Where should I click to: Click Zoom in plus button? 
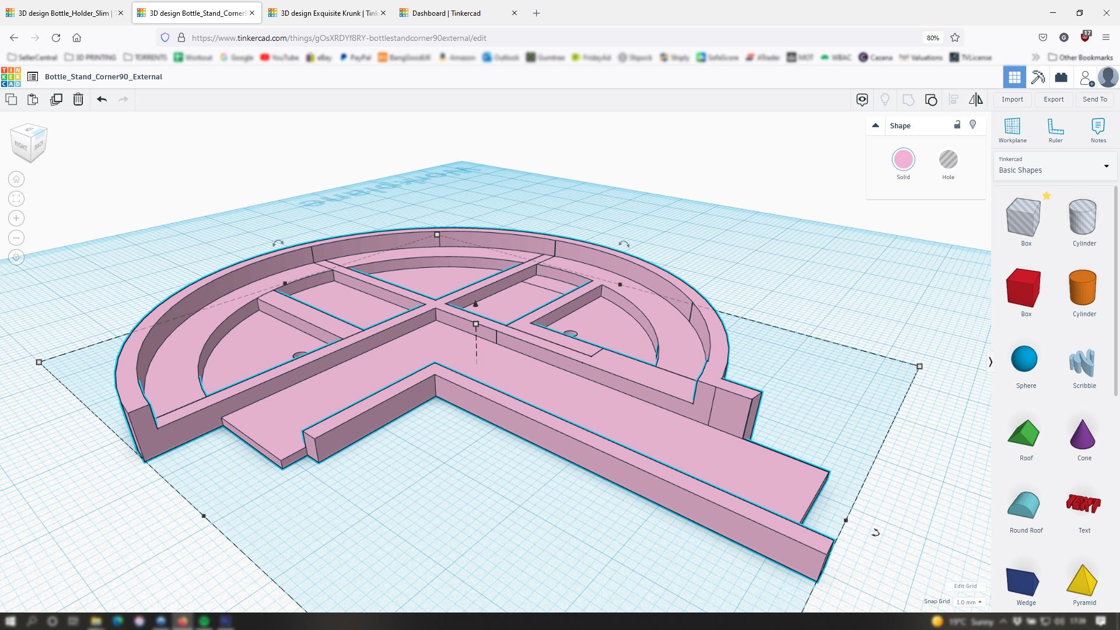(16, 218)
